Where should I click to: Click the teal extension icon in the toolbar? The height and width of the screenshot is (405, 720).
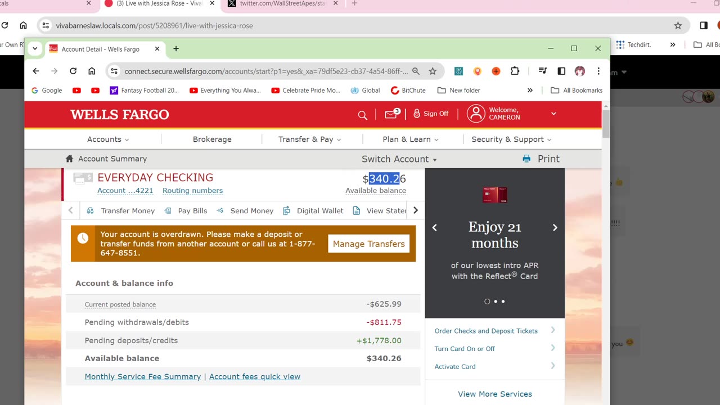point(459,71)
